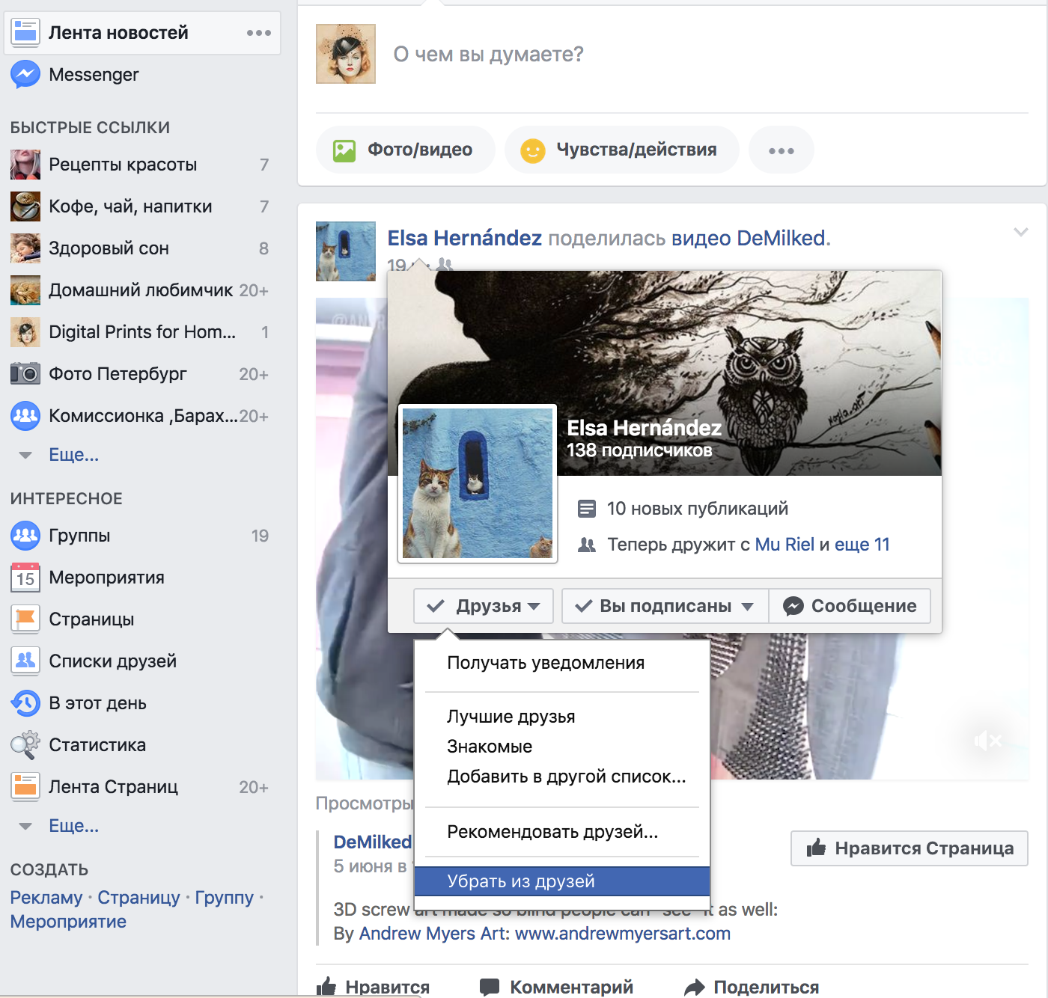Viewport: 1048px width, 998px height.
Task: Click Группу create link
Action: [x=225, y=898]
